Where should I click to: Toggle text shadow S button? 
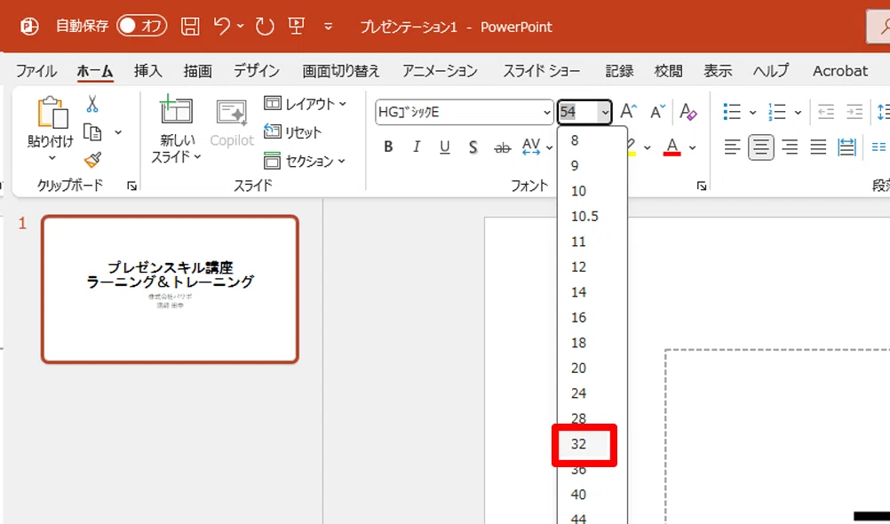(473, 147)
